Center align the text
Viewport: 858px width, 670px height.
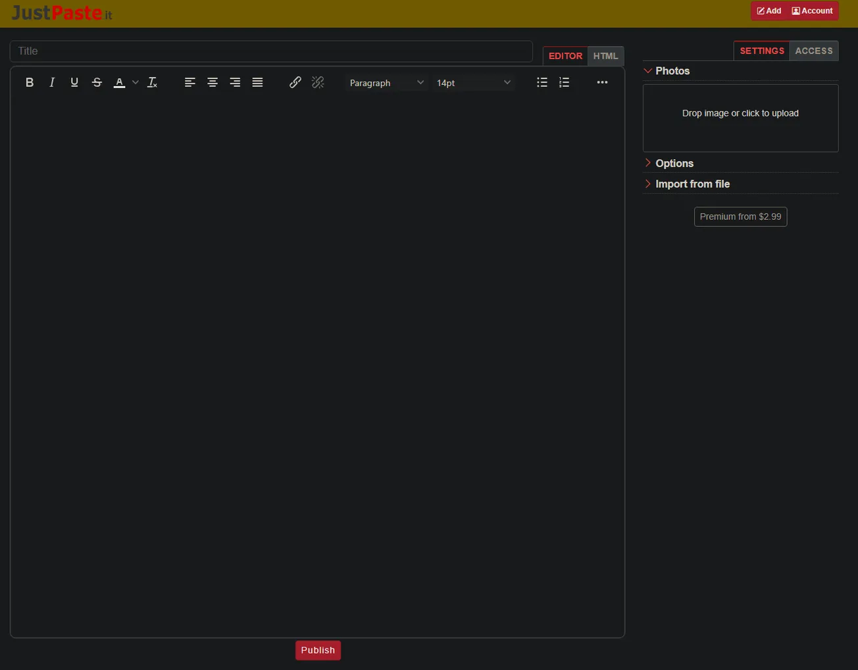[213, 82]
